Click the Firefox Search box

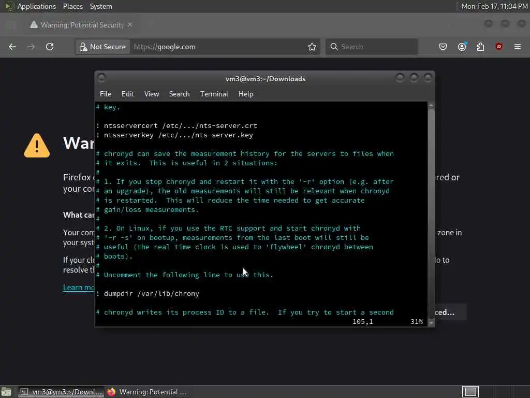[x=372, y=47]
